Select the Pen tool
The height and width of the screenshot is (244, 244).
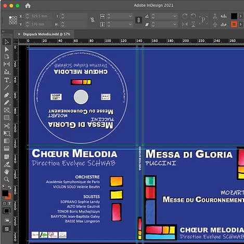[7, 95]
